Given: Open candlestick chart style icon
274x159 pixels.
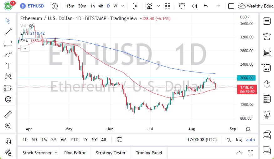Looking at the screenshot, I should point(135,6).
